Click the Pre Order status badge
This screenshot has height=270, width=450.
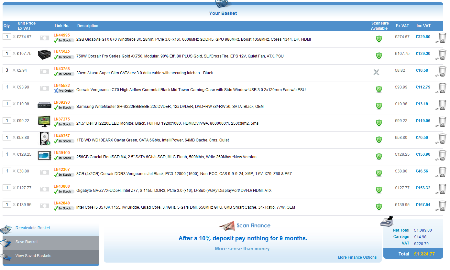point(64,91)
